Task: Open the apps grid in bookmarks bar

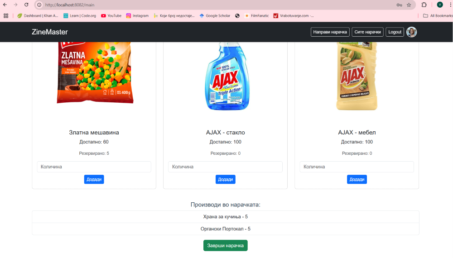Action: [x=6, y=15]
